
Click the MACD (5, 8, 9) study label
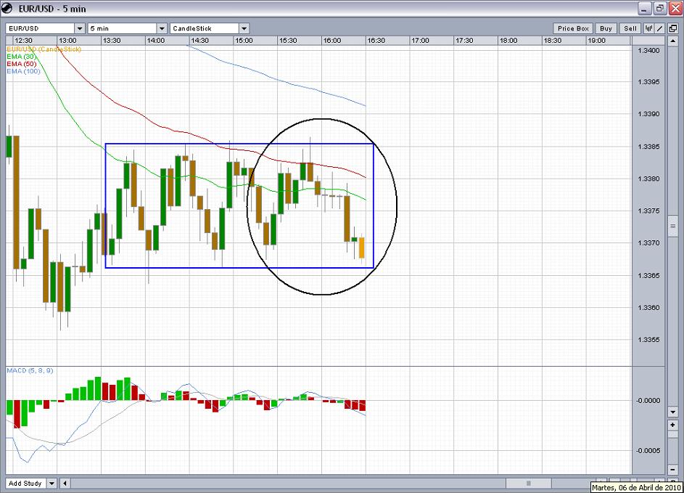tap(30, 370)
